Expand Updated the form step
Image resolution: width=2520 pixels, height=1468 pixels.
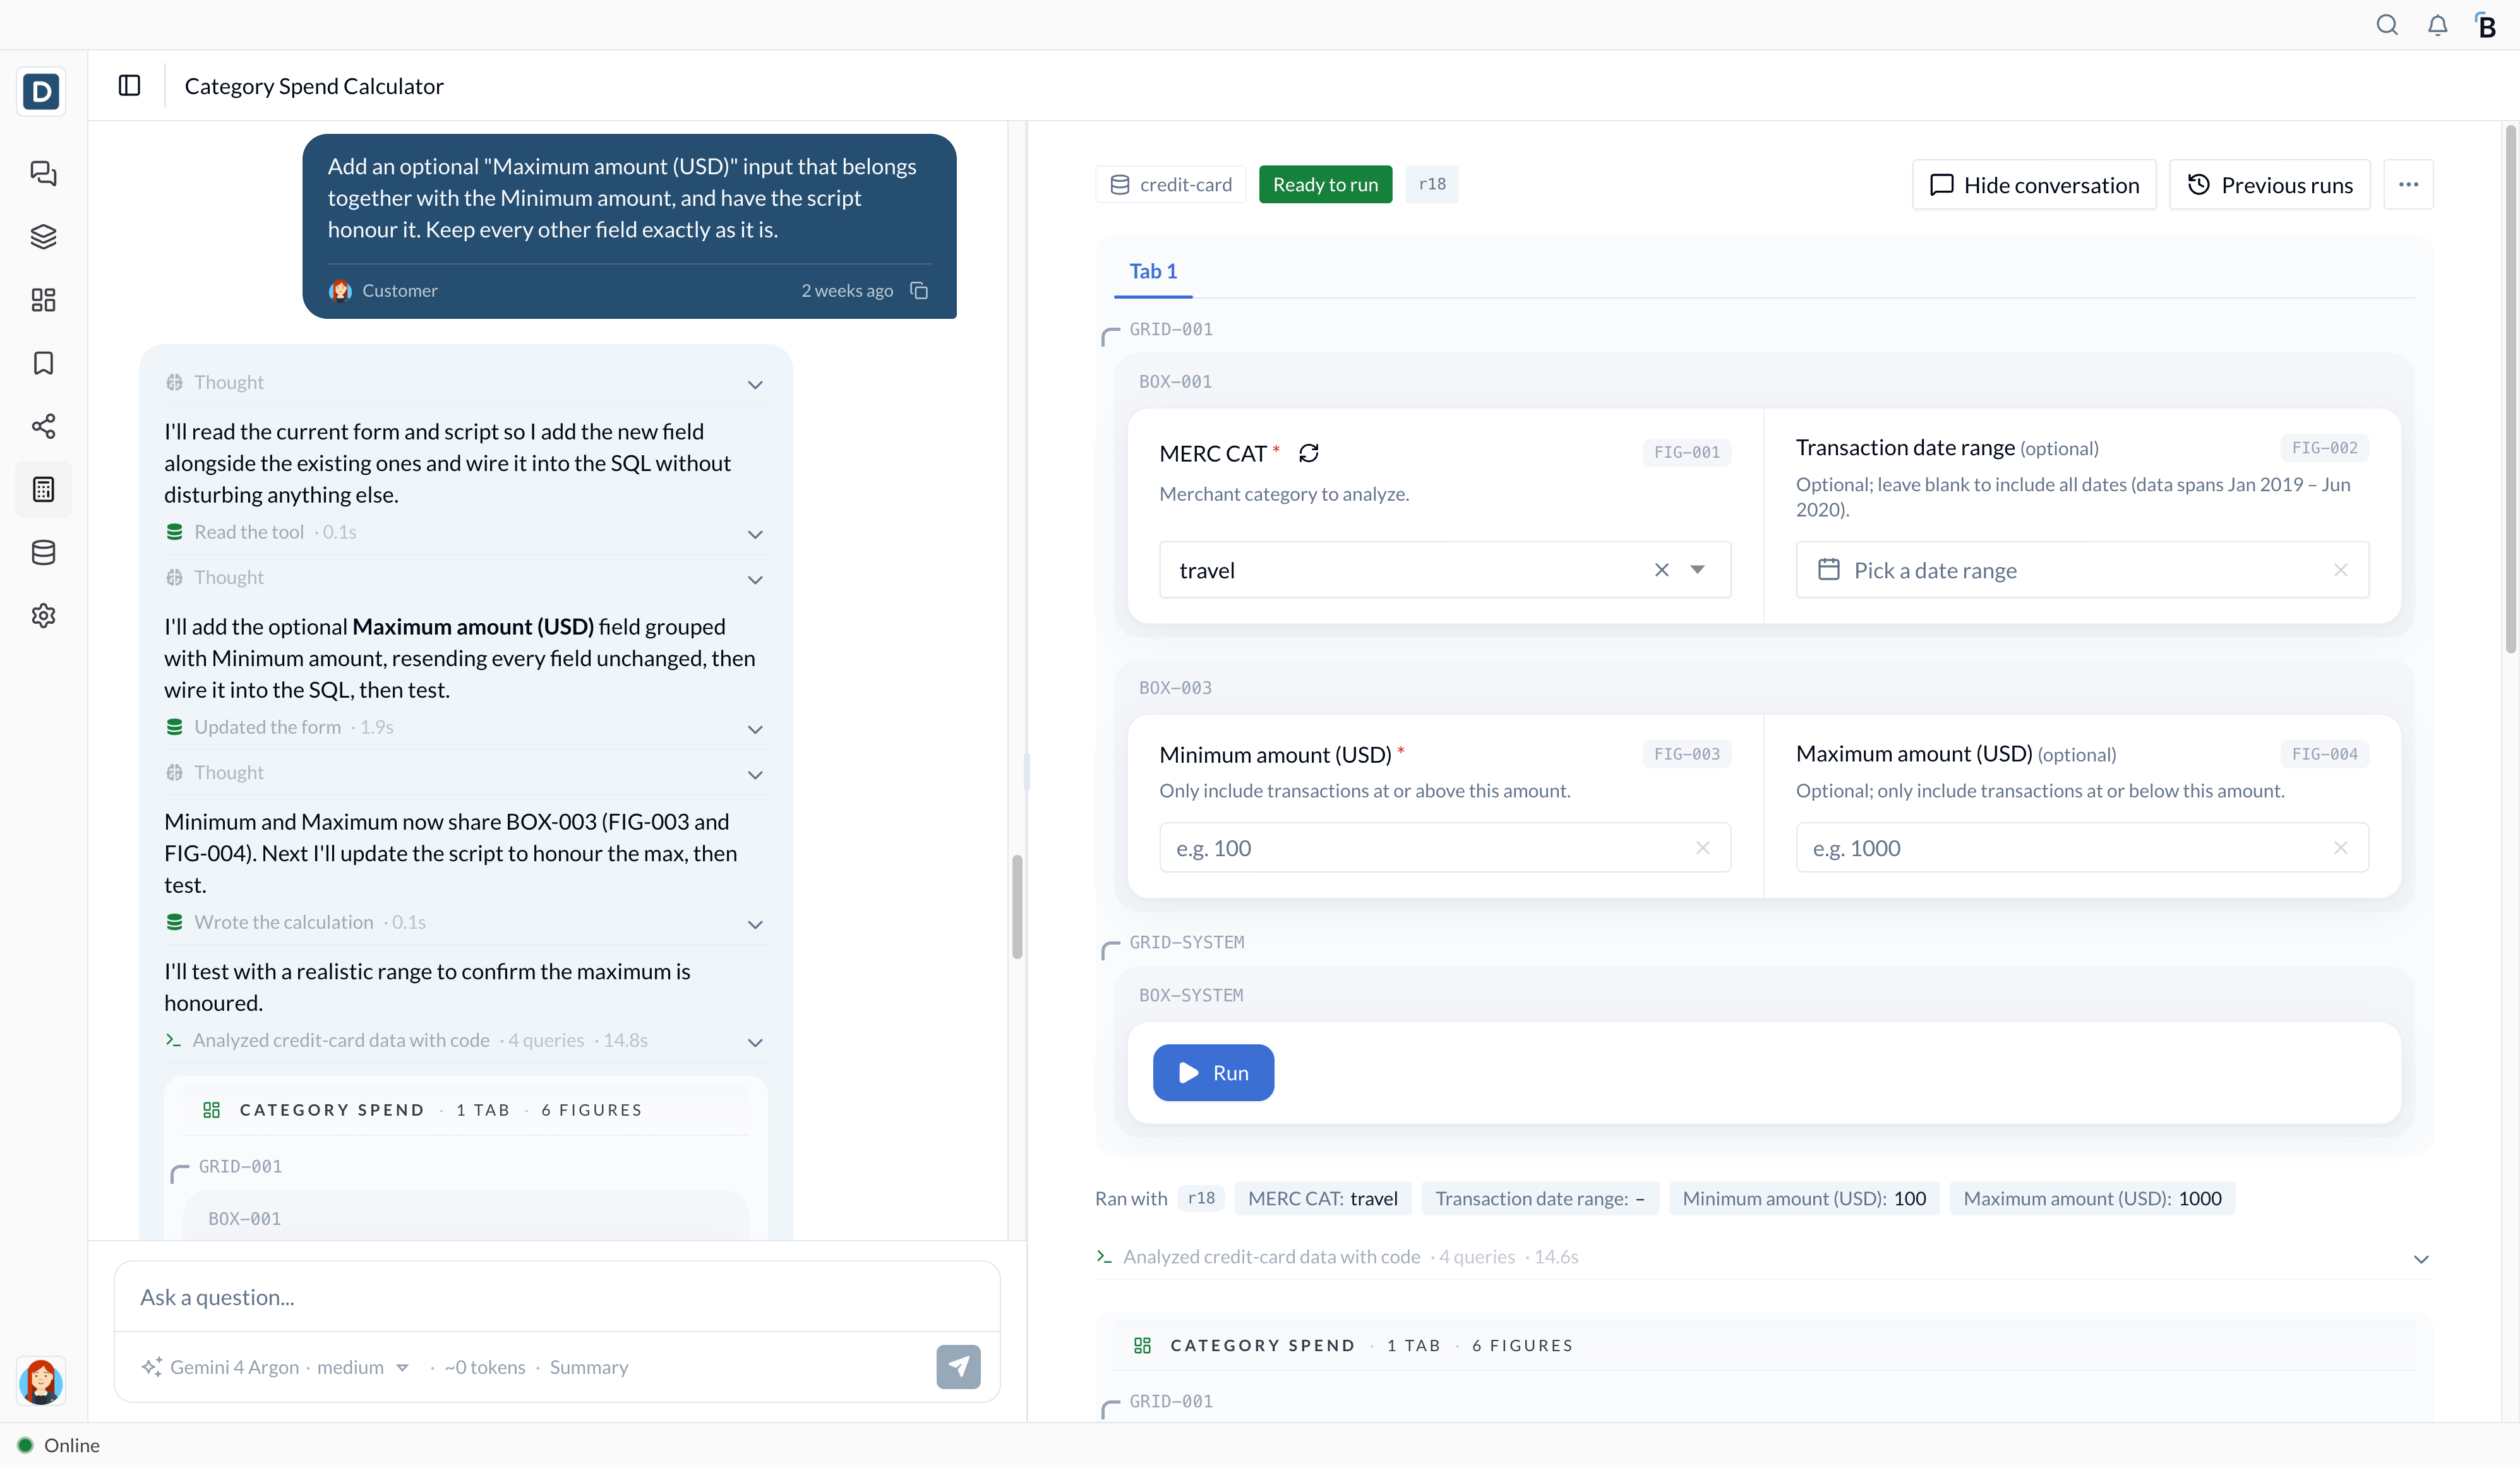[x=465, y=728]
